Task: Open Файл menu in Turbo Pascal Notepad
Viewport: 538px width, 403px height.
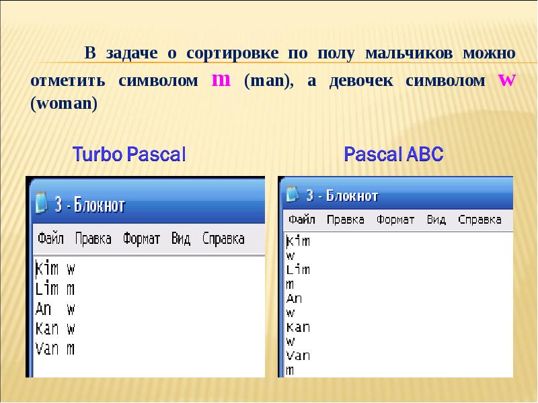Action: point(51,238)
